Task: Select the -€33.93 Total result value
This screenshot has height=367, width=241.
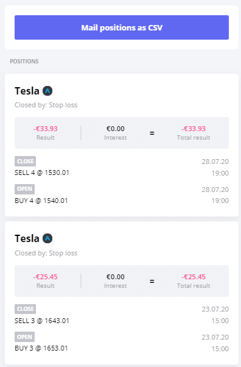Action: coord(194,129)
